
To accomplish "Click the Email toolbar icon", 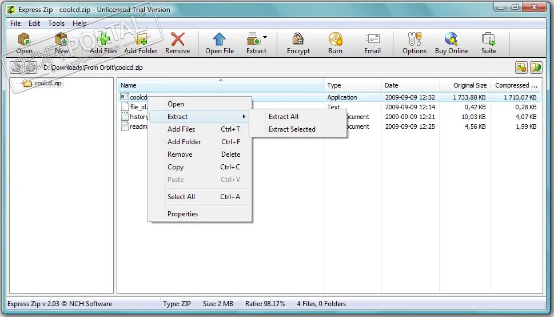I will click(372, 39).
